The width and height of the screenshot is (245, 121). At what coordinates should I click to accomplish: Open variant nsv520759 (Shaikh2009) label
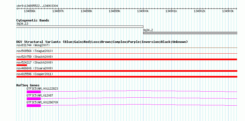pyautogui.click(x=35, y=57)
